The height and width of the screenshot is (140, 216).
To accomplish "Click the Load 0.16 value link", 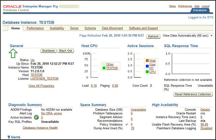I will 94,85.
